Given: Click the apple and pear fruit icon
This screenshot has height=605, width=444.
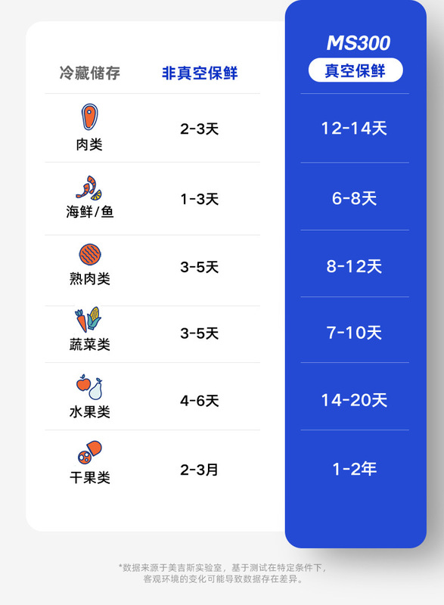Looking at the screenshot, I should (89, 387).
